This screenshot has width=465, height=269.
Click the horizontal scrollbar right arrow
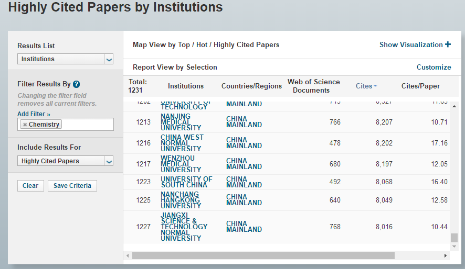pos(446,256)
